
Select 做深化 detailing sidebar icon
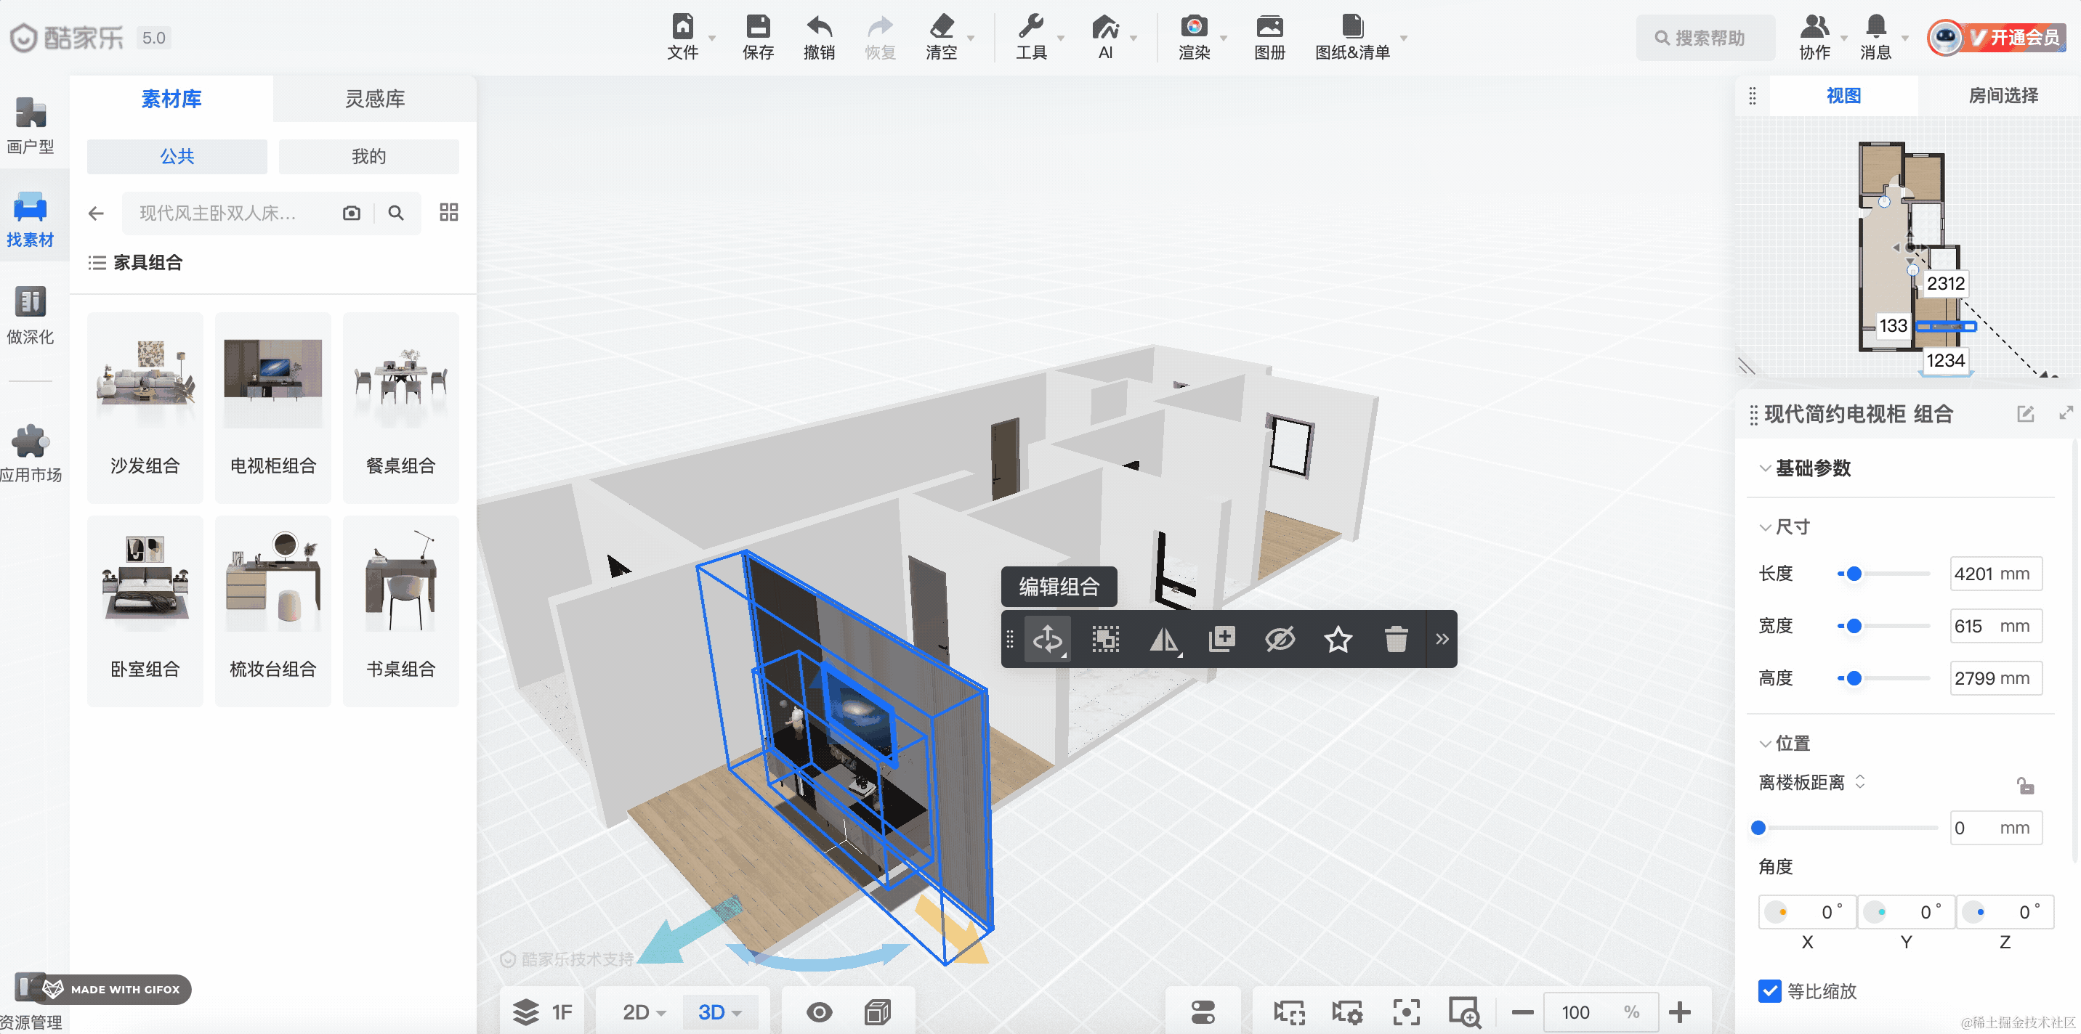(x=31, y=302)
